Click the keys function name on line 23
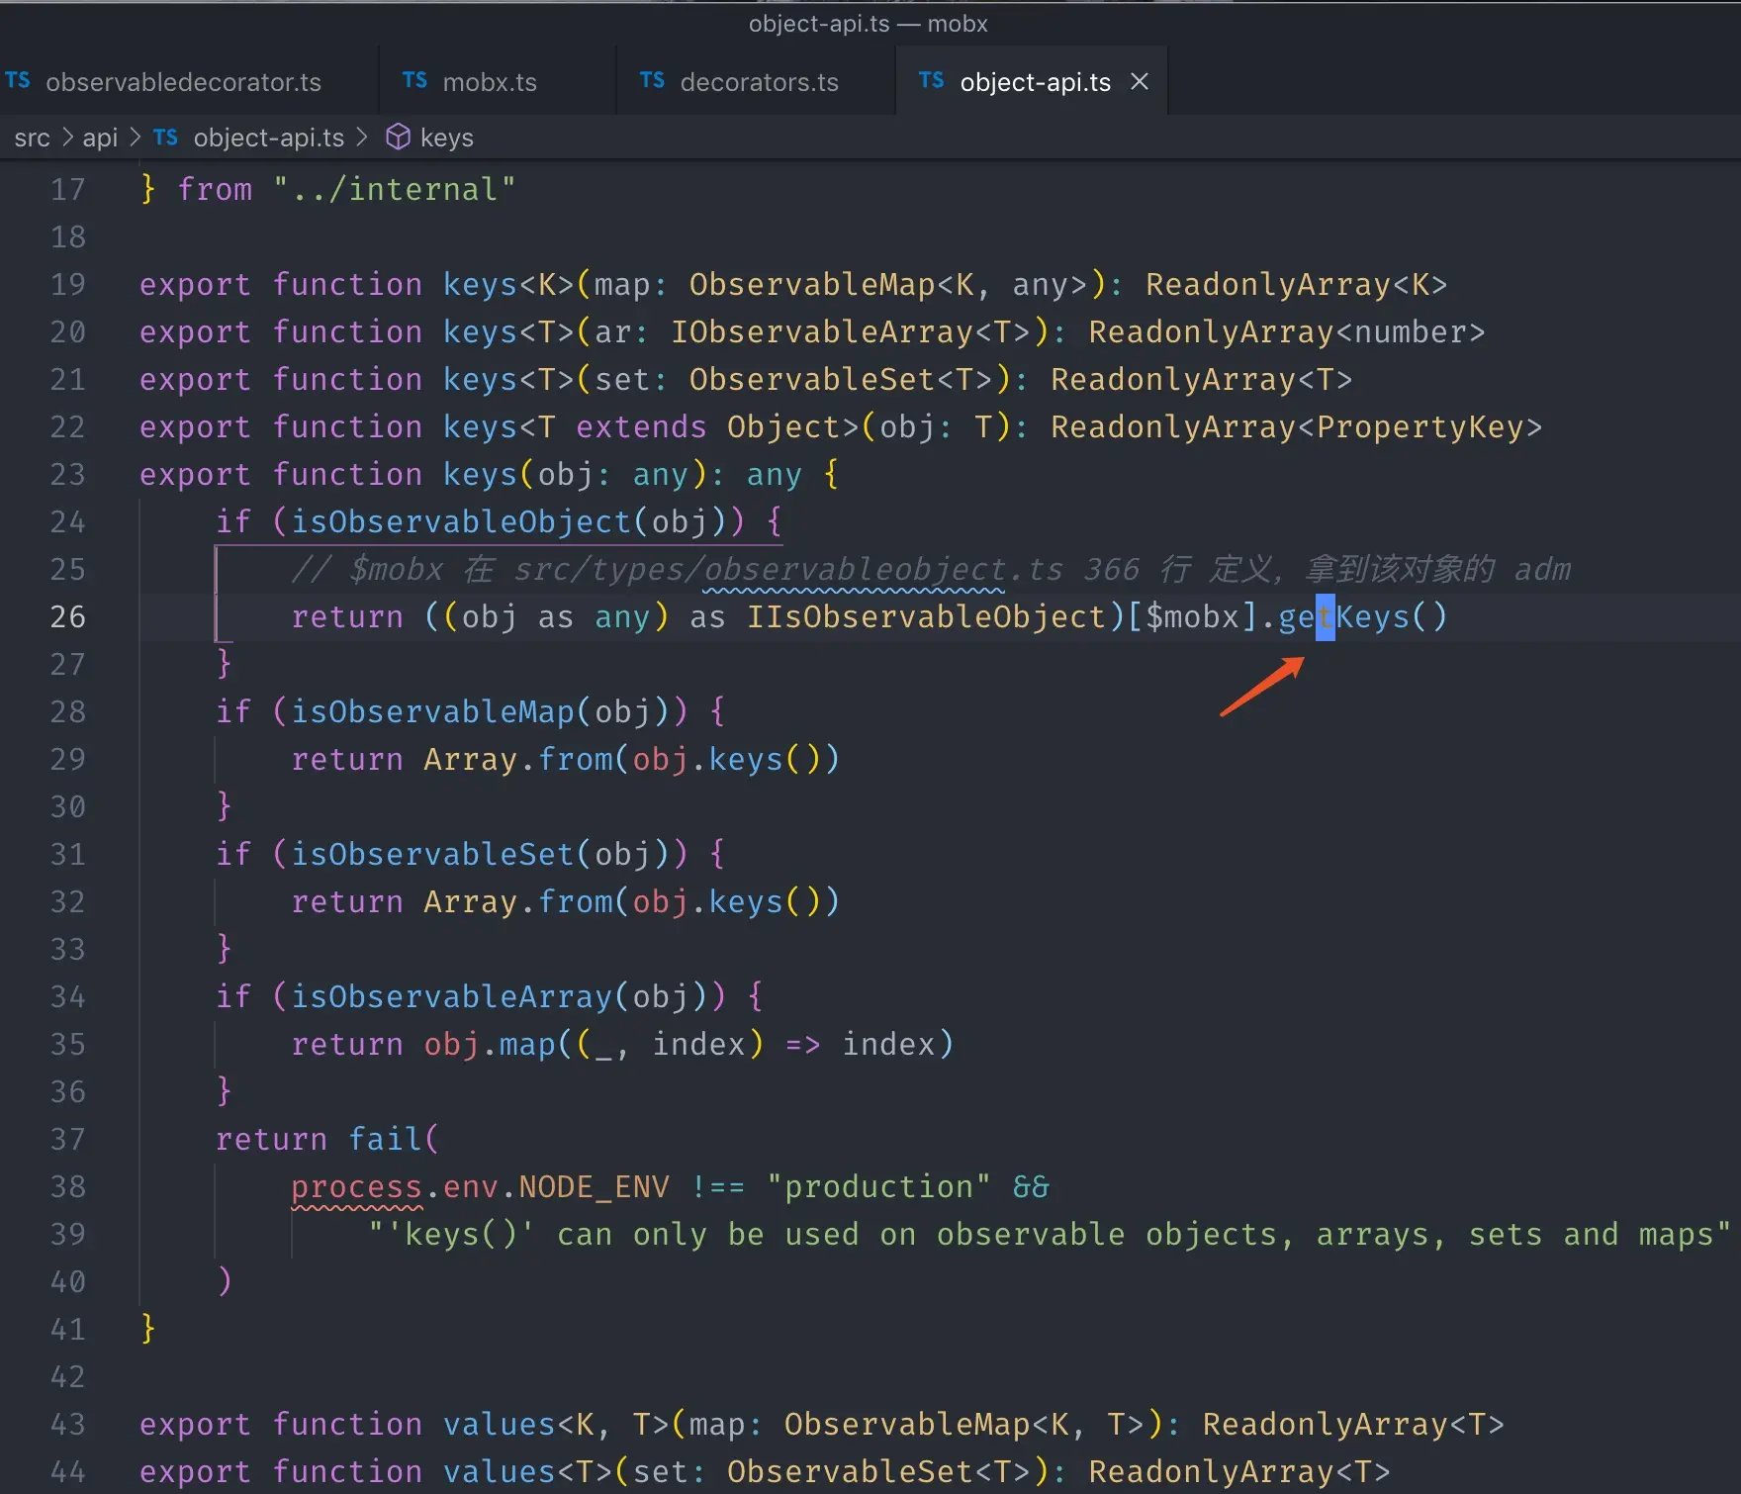The image size is (1741, 1494). tap(480, 474)
